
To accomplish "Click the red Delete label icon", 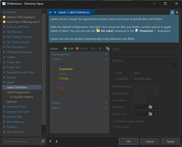I will [x=77, y=49].
